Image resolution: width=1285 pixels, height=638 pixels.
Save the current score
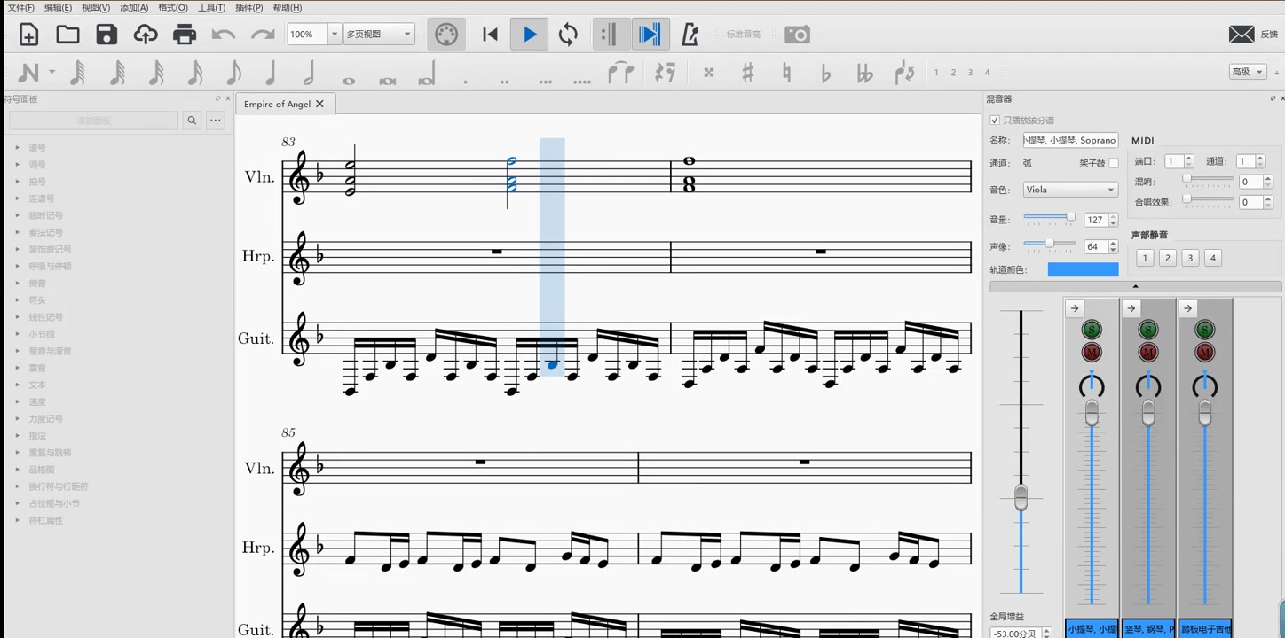[106, 35]
